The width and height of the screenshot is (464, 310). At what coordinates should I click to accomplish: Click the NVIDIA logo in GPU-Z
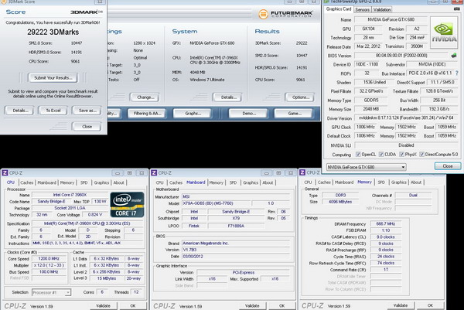pos(444,32)
